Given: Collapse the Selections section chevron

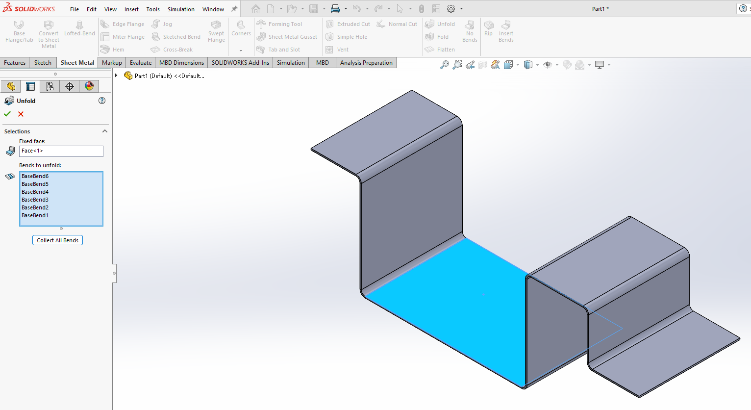Looking at the screenshot, I should (x=105, y=131).
